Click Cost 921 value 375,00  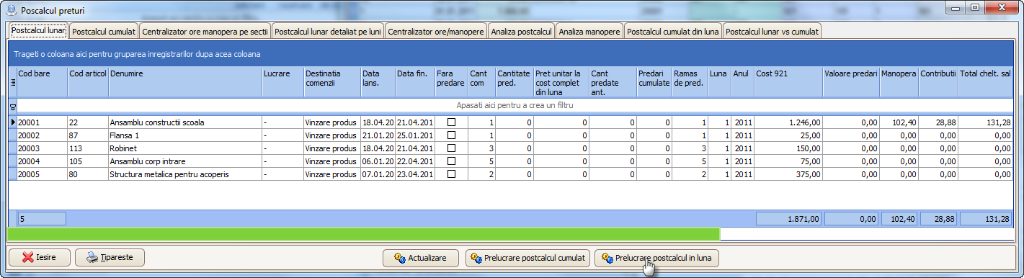788,174
